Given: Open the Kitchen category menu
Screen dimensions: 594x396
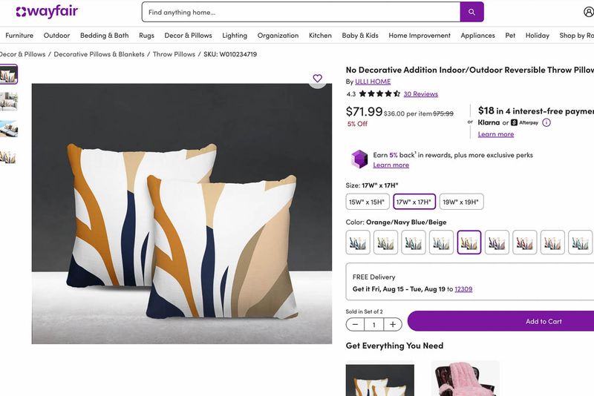Looking at the screenshot, I should tap(320, 36).
